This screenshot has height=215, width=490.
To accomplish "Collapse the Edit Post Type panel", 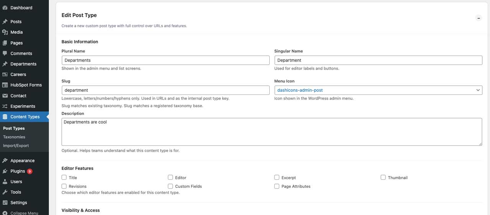I will pos(479,18).
